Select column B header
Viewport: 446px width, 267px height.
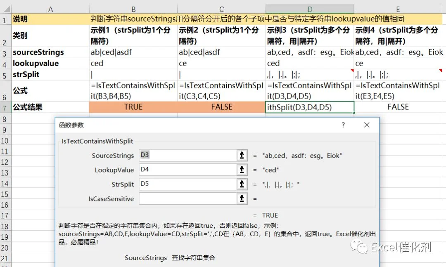(x=133, y=9)
